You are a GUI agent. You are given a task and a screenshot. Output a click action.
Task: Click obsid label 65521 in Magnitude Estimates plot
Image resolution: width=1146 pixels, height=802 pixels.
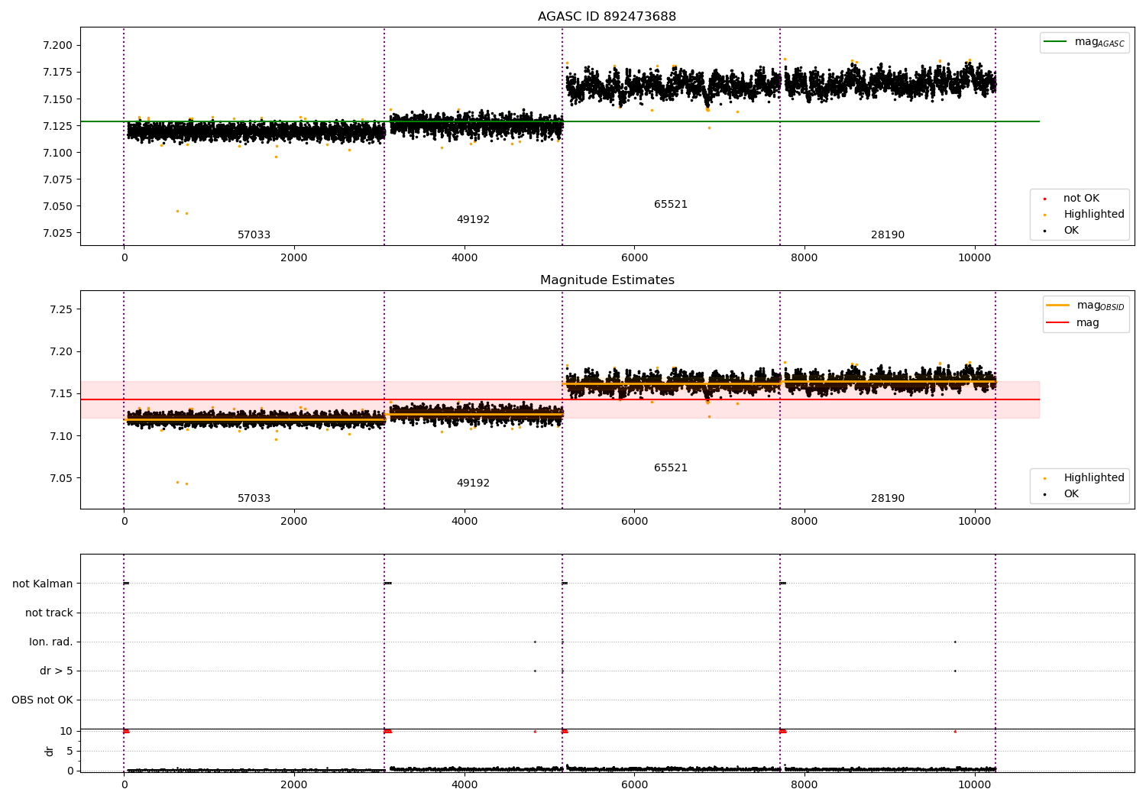coord(671,468)
